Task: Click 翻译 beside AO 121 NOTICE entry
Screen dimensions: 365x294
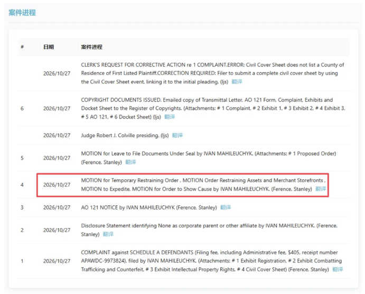Action: [226, 207]
